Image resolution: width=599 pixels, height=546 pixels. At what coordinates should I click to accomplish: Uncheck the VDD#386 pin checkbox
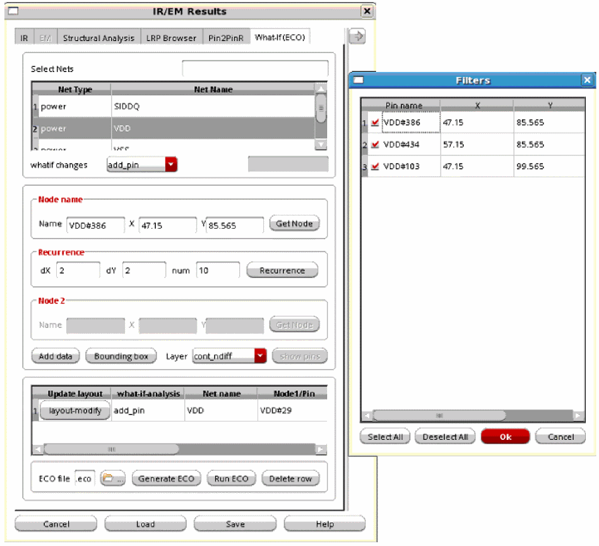click(375, 123)
